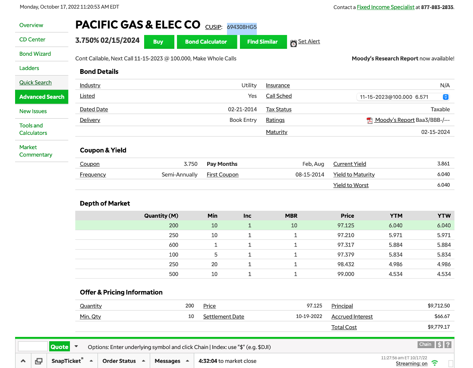Collapse the bottom dock with the up caret
This screenshot has height=368, width=473.
[x=23, y=361]
